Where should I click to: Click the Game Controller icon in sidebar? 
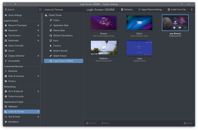[6, 46]
